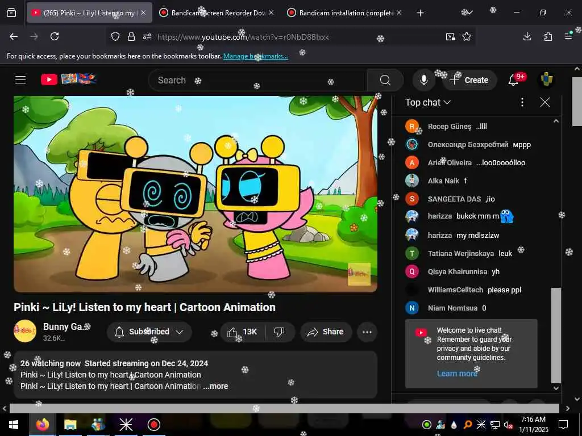Open Windows notification center
Image resolution: width=582 pixels, height=436 pixels.
tap(563, 425)
